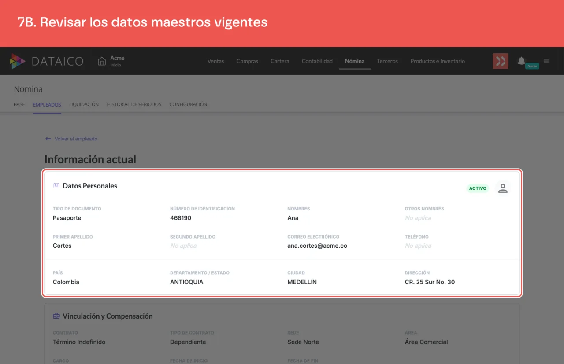The width and height of the screenshot is (564, 364).
Task: Open the notifications bell
Action: 521,61
